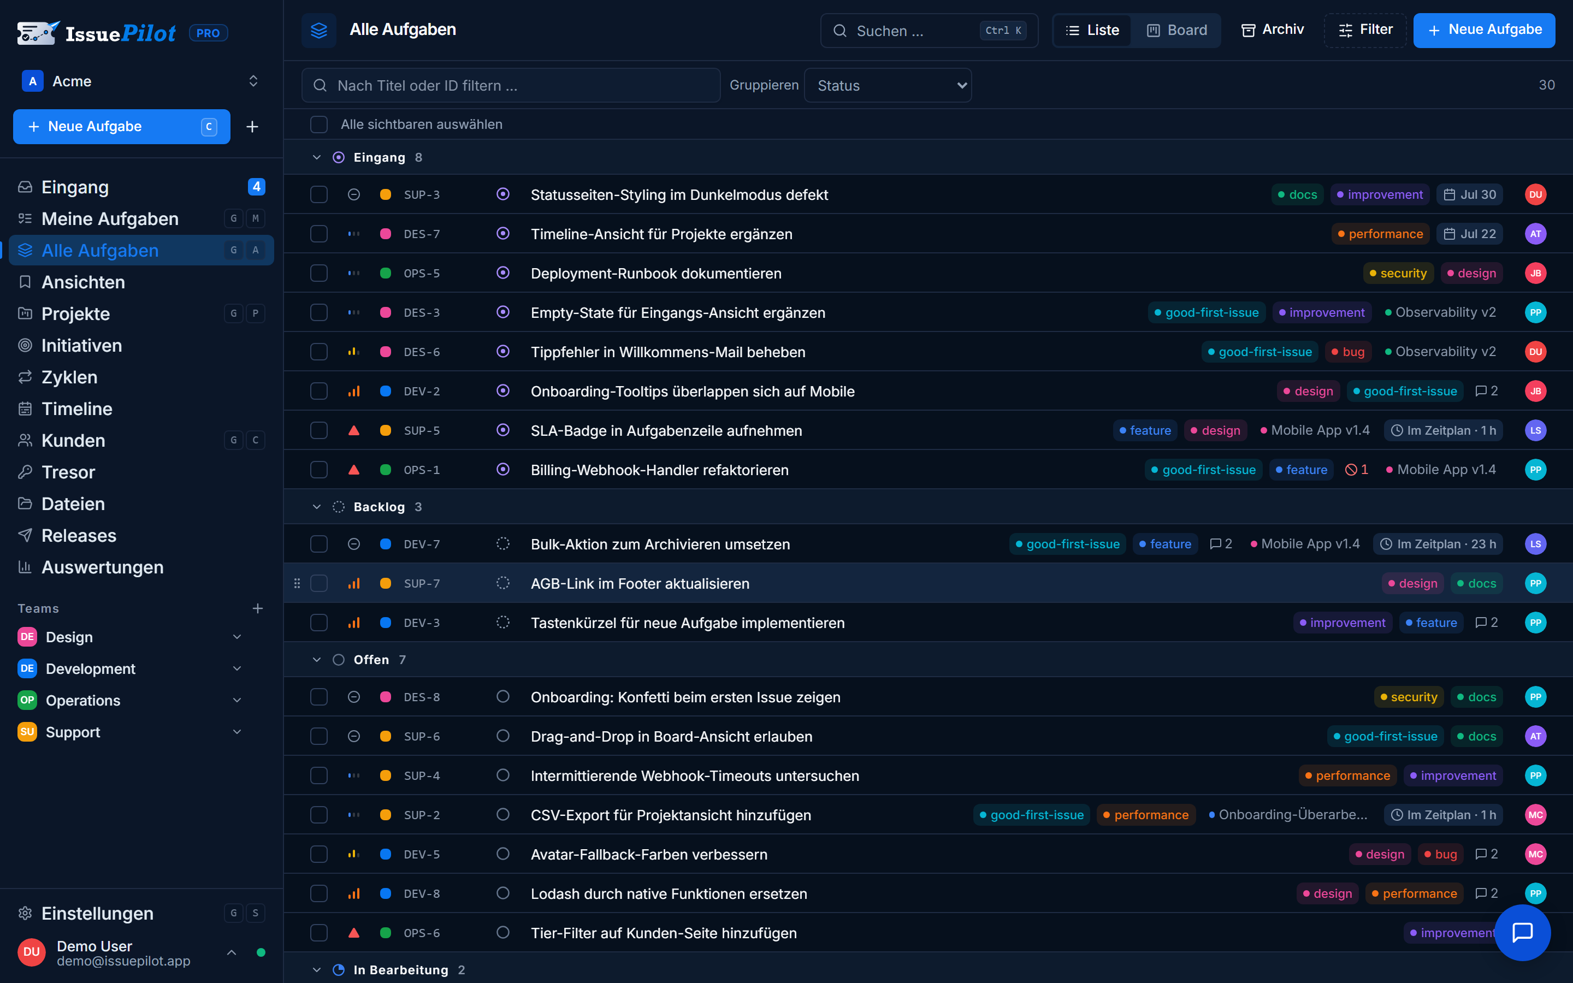Image resolution: width=1573 pixels, height=983 pixels.
Task: Click the green team color dot of OPS-5
Action: click(386, 273)
